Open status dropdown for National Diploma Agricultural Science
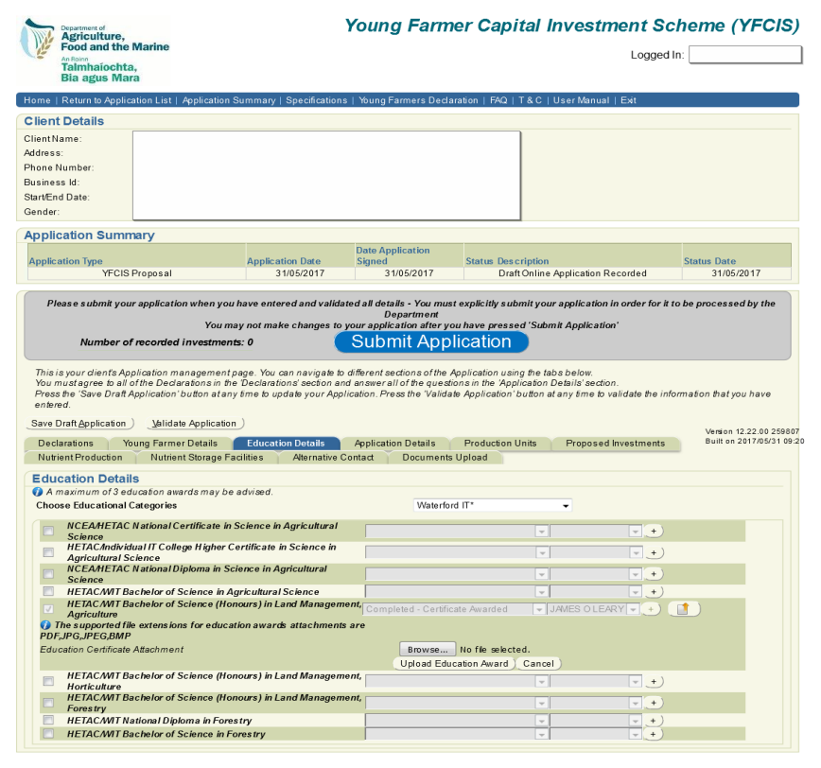Screen dimensions: 821x768 (x=457, y=574)
